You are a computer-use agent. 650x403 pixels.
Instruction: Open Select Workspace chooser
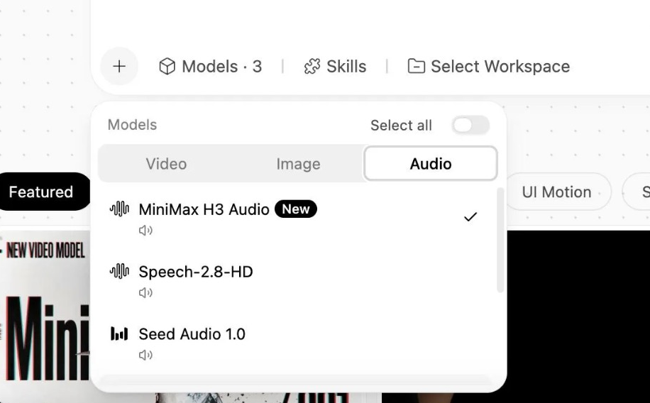(489, 66)
